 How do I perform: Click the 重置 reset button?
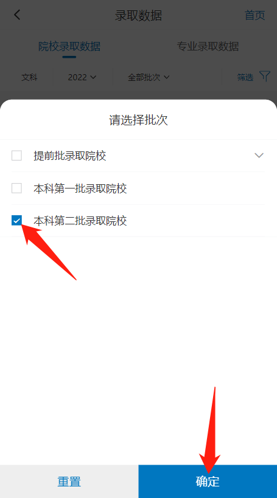pyautogui.click(x=69, y=482)
